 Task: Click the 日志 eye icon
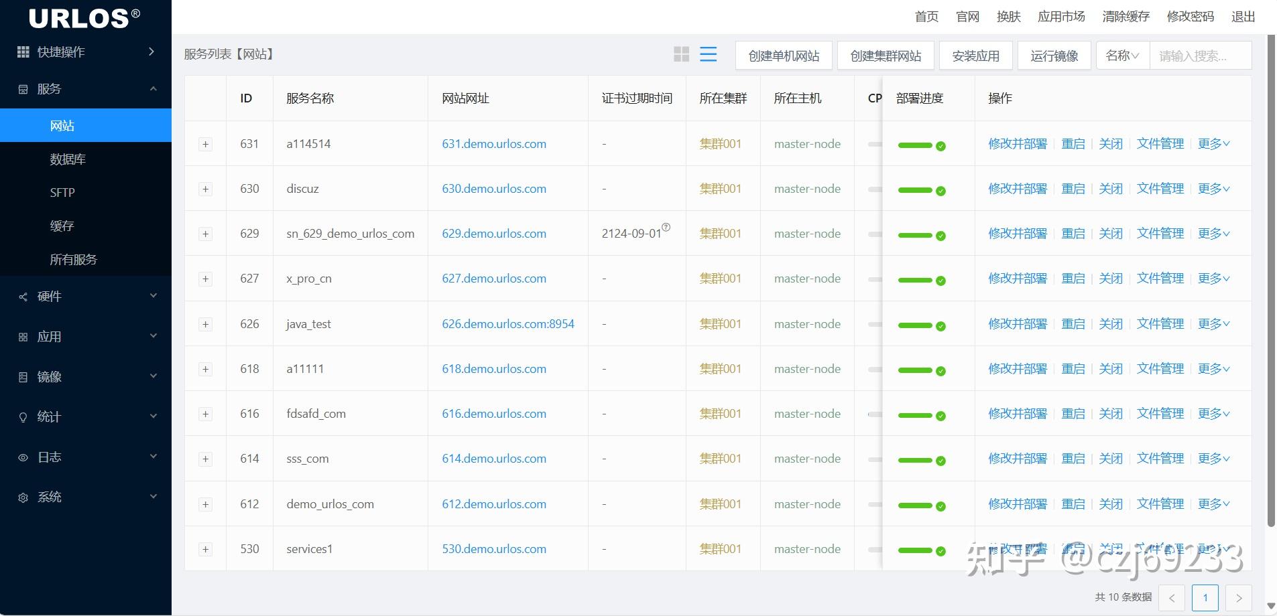click(x=23, y=457)
